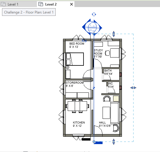Click the blue section tail rectangle
Viewport: 160px width, 152px height.
(x=98, y=143)
